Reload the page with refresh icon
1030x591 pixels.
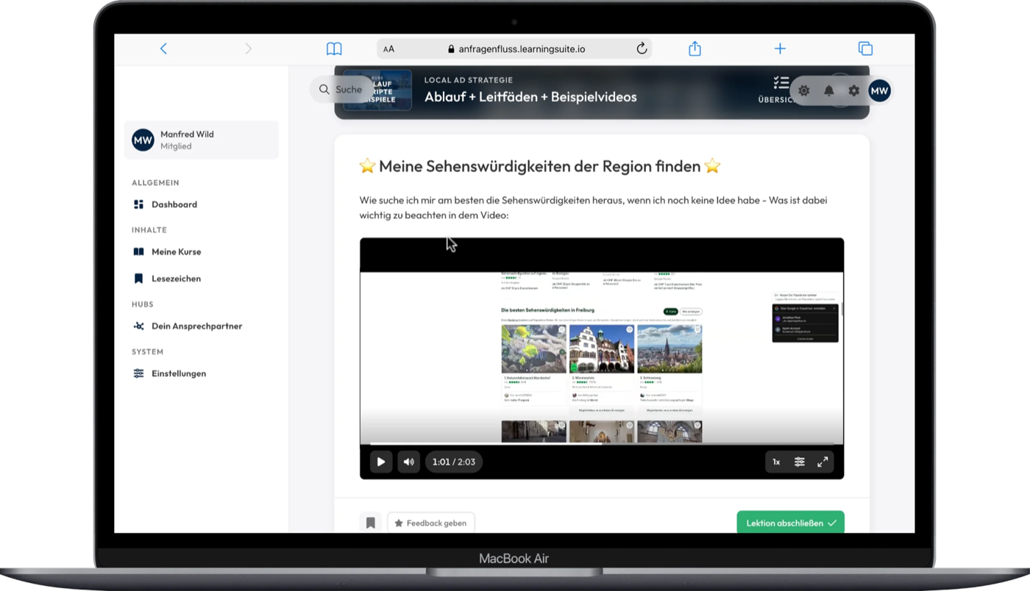(x=642, y=49)
